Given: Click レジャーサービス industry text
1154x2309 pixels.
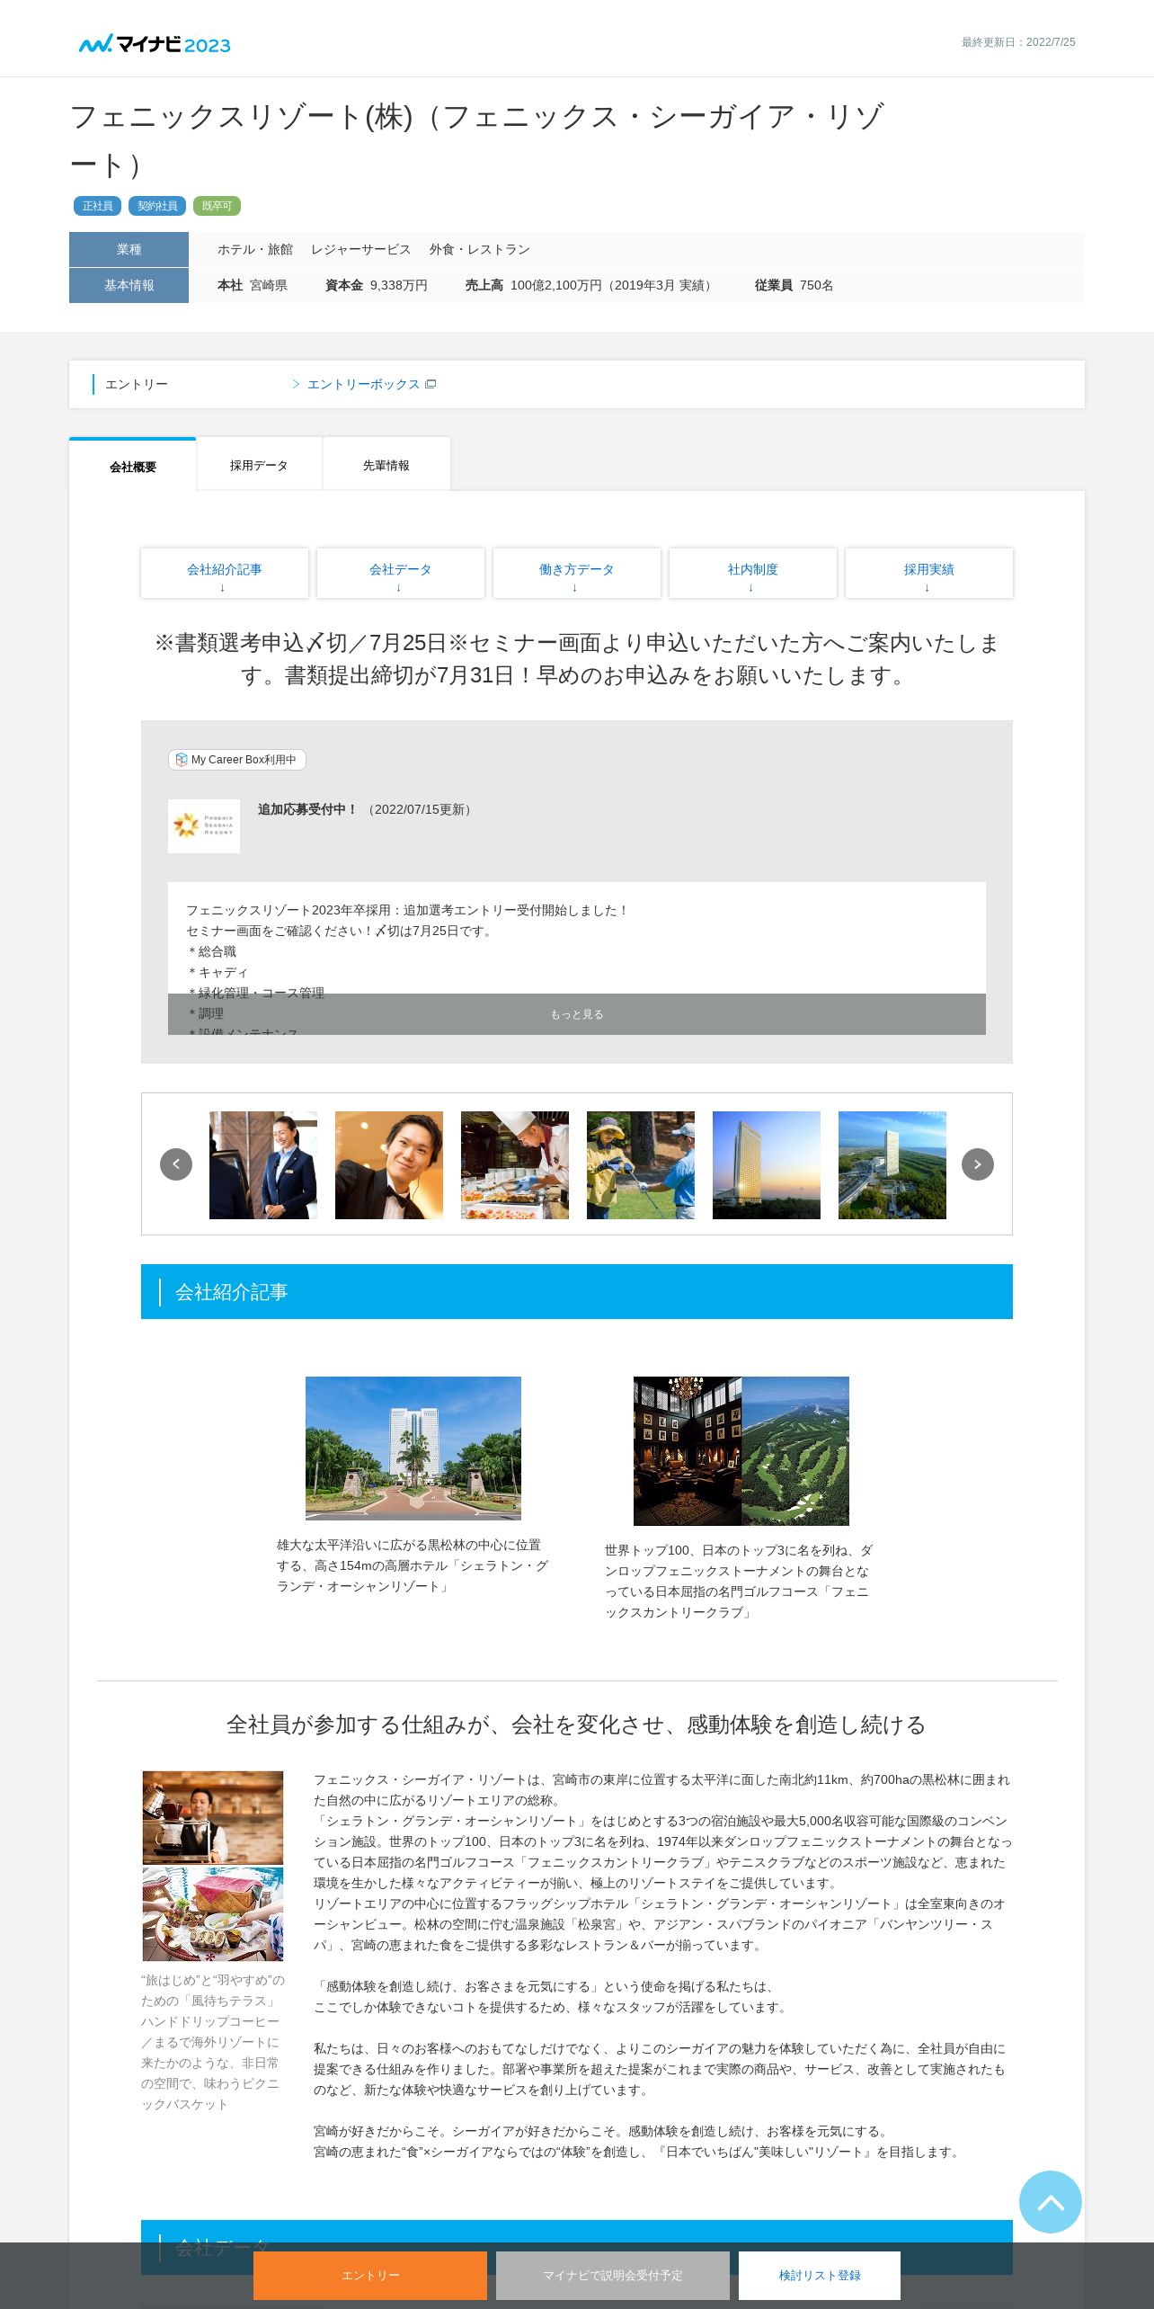Looking at the screenshot, I should (361, 249).
